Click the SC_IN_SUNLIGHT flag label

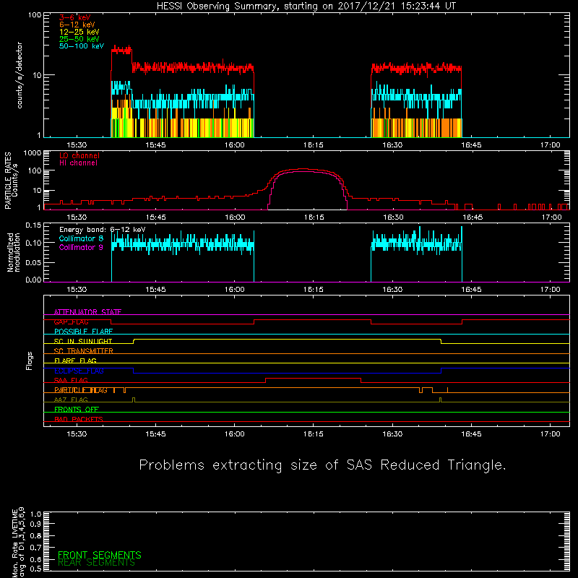point(83,341)
